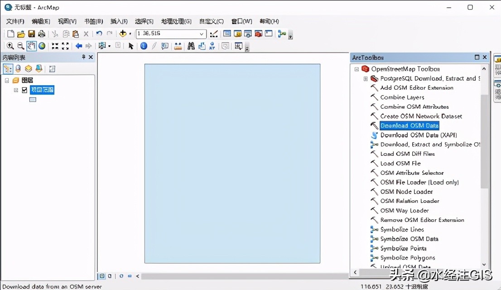
Task: Collapse the 图层 data frame node
Action: click(x=7, y=80)
